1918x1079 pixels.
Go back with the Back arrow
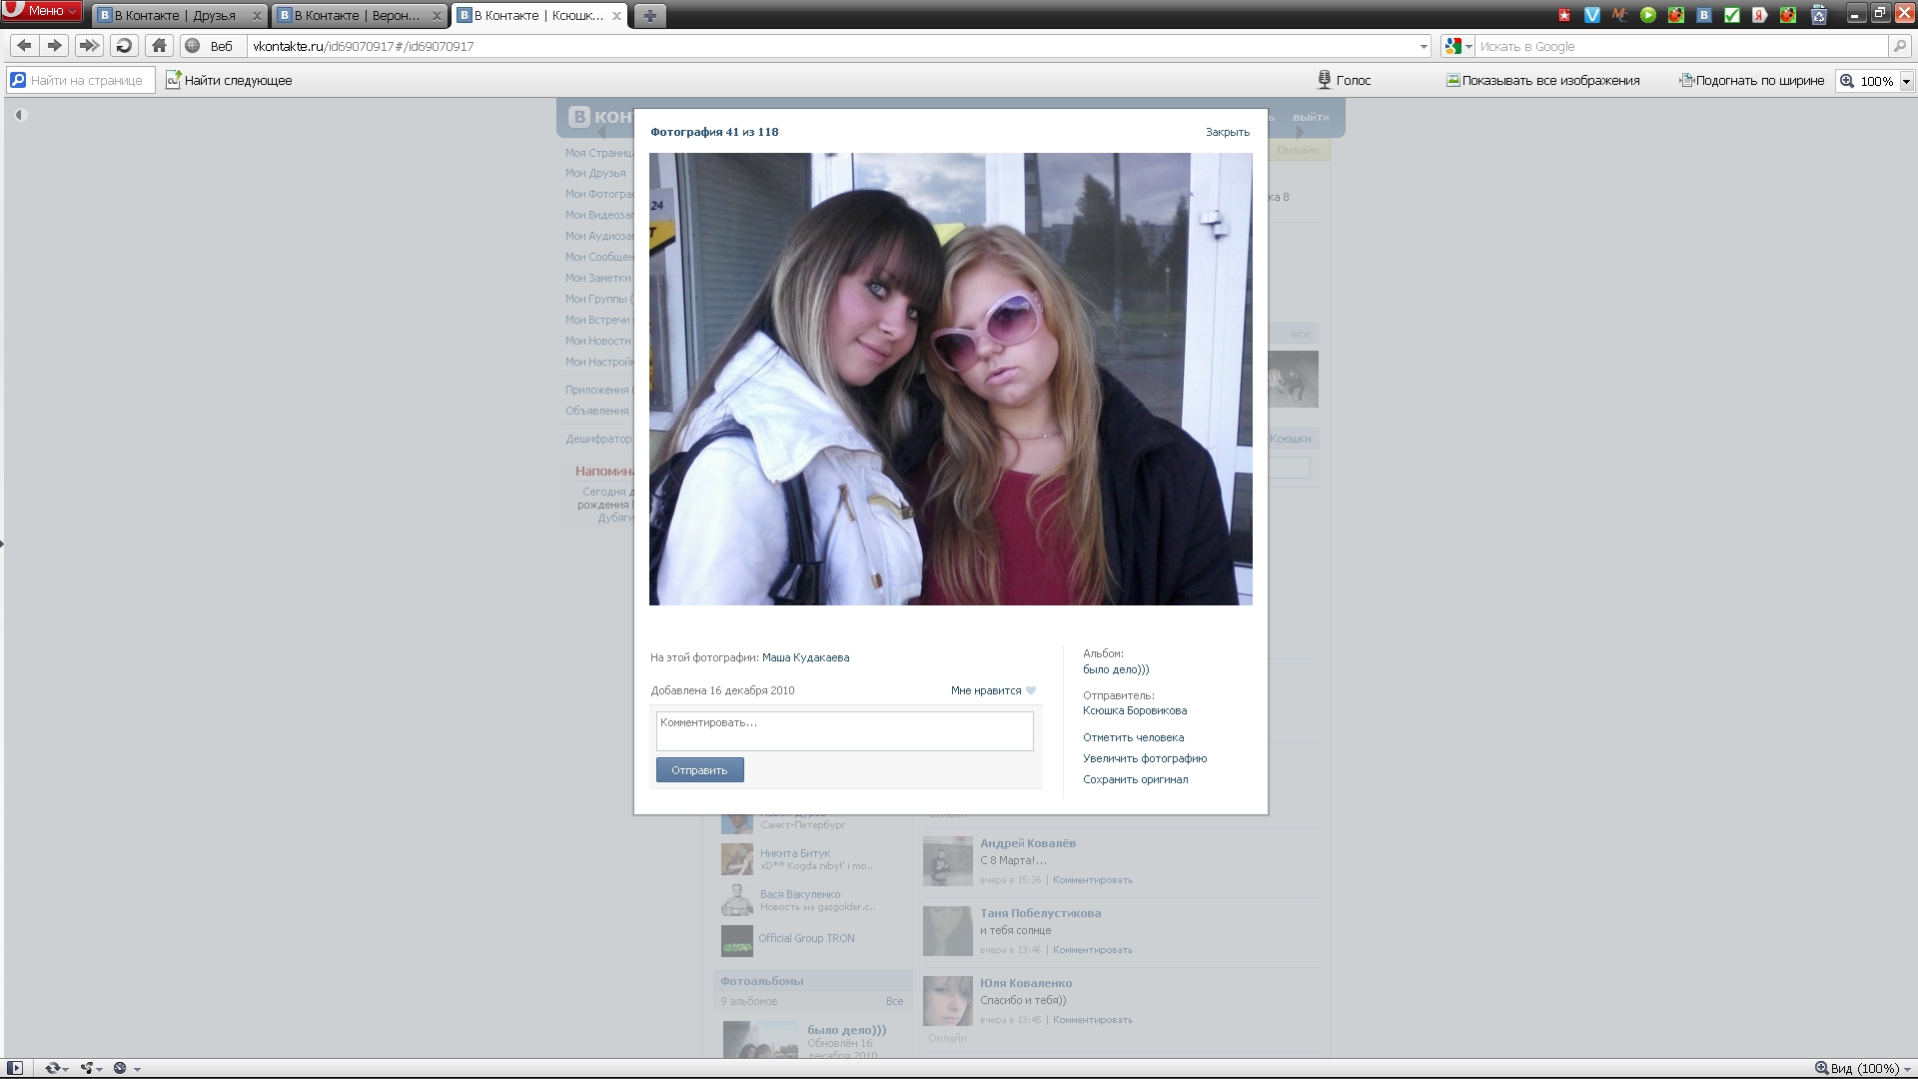coord(24,46)
